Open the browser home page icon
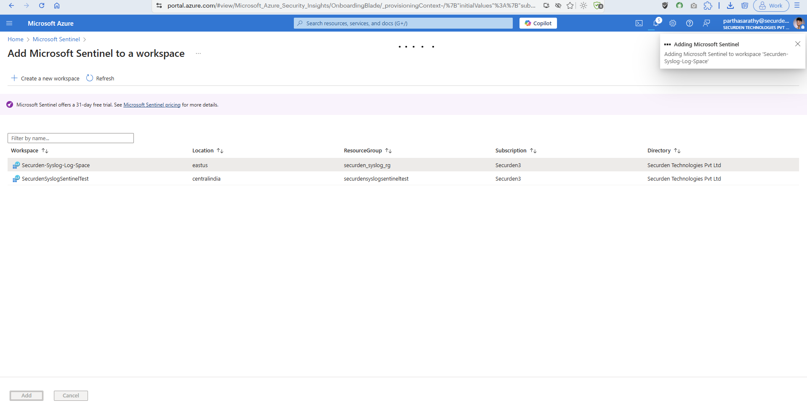807x405 pixels. (x=57, y=5)
